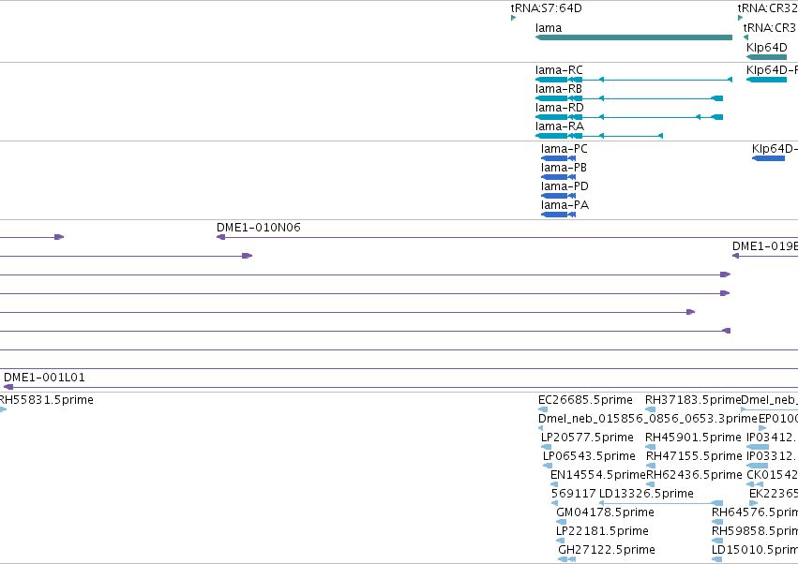The image size is (798, 564).
Task: Click the EN14554.5prime EST marker
Action: (554, 485)
